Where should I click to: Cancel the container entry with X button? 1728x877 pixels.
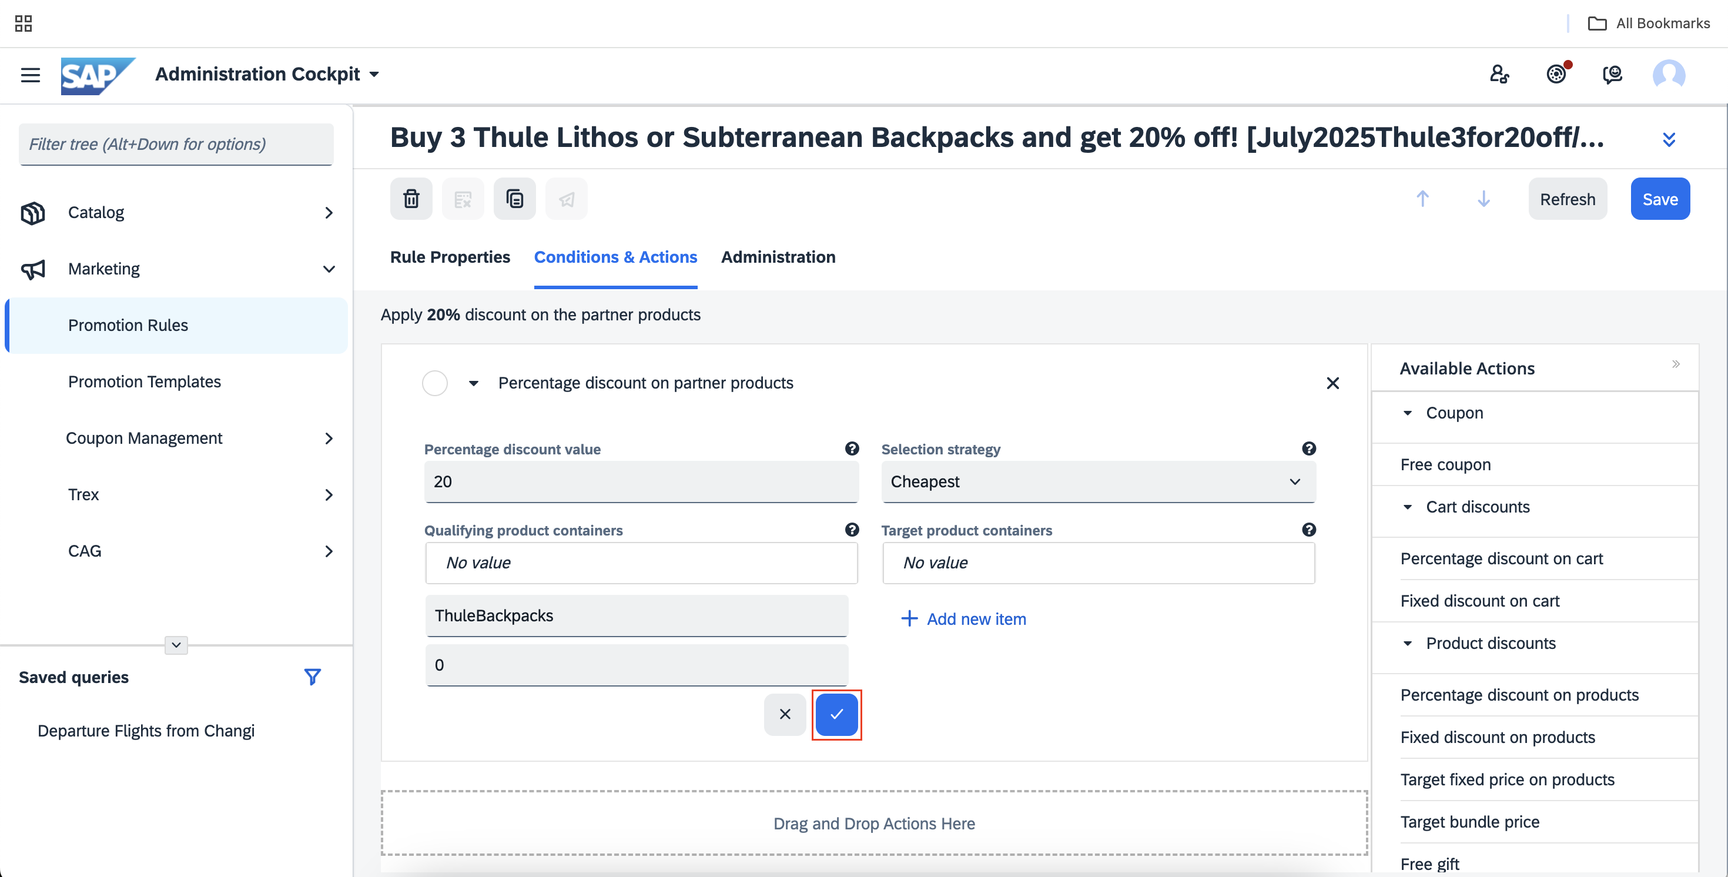point(785,714)
